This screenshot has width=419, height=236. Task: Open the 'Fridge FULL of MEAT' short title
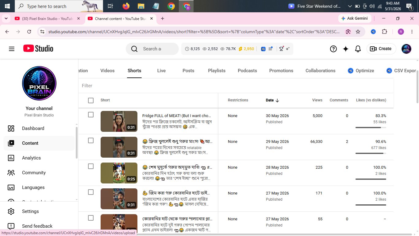177,116
